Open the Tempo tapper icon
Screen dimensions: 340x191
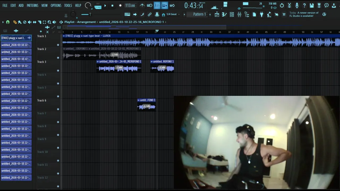pos(269,15)
